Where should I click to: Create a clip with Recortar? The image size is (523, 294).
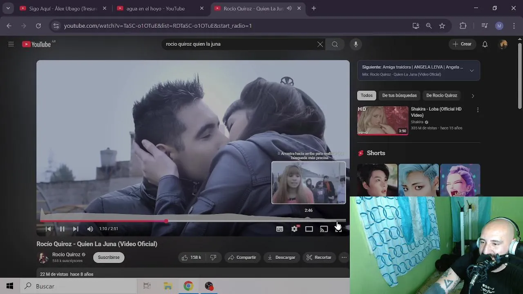click(319, 257)
